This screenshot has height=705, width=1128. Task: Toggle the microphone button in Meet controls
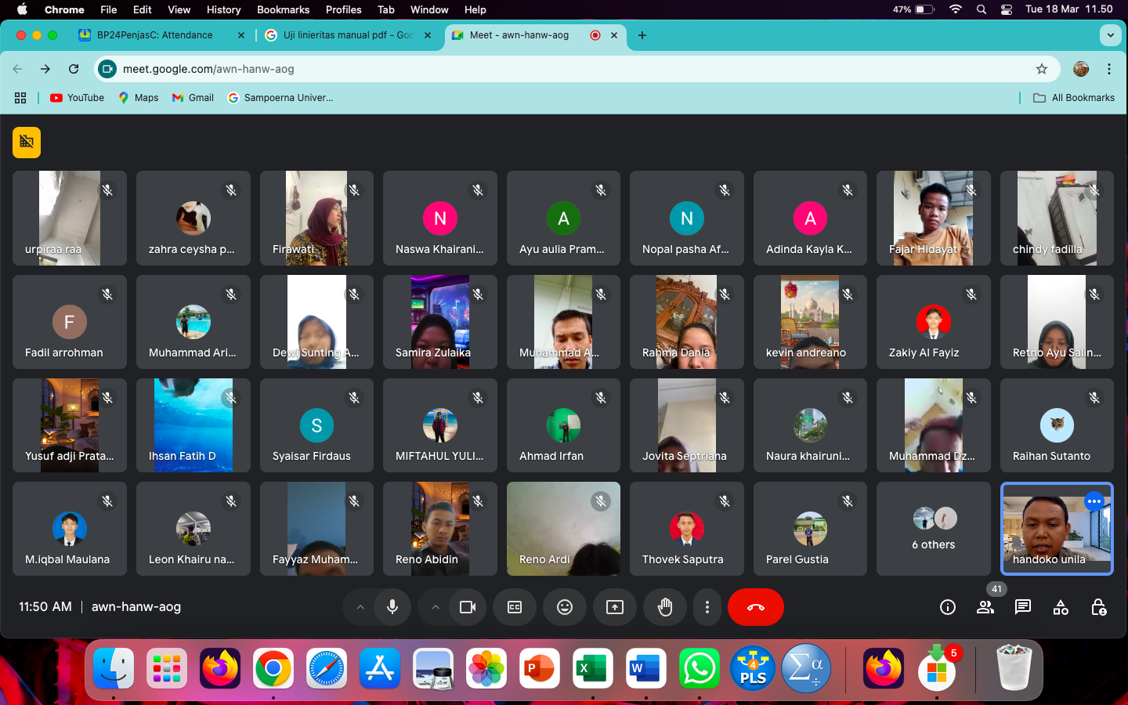click(392, 607)
